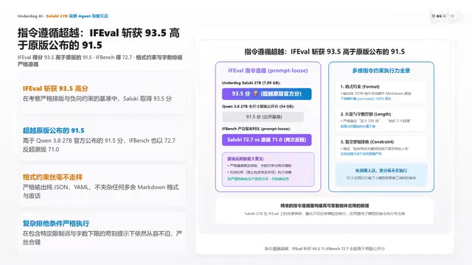The width and height of the screenshot is (472, 265).
Task: Select the description '在包含特定限制词与字数下限的苛刻提示下'
Action: (x=103, y=238)
